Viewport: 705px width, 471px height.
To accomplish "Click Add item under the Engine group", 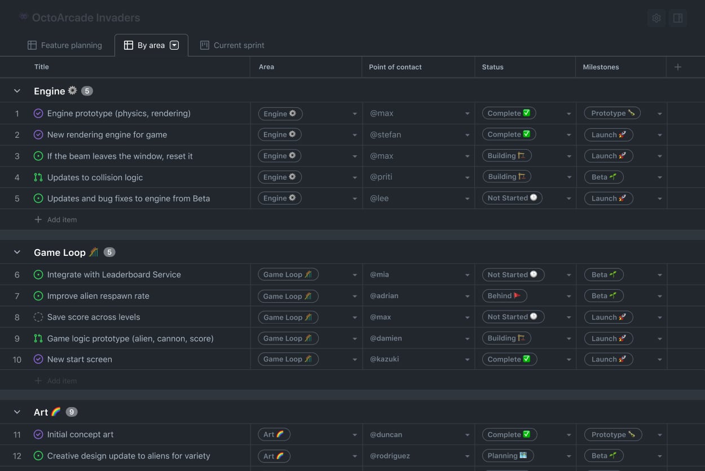I will click(x=56, y=220).
